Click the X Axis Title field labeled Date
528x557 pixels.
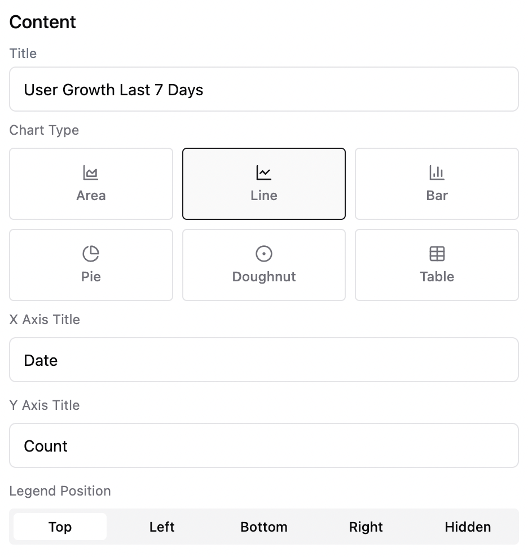point(263,360)
